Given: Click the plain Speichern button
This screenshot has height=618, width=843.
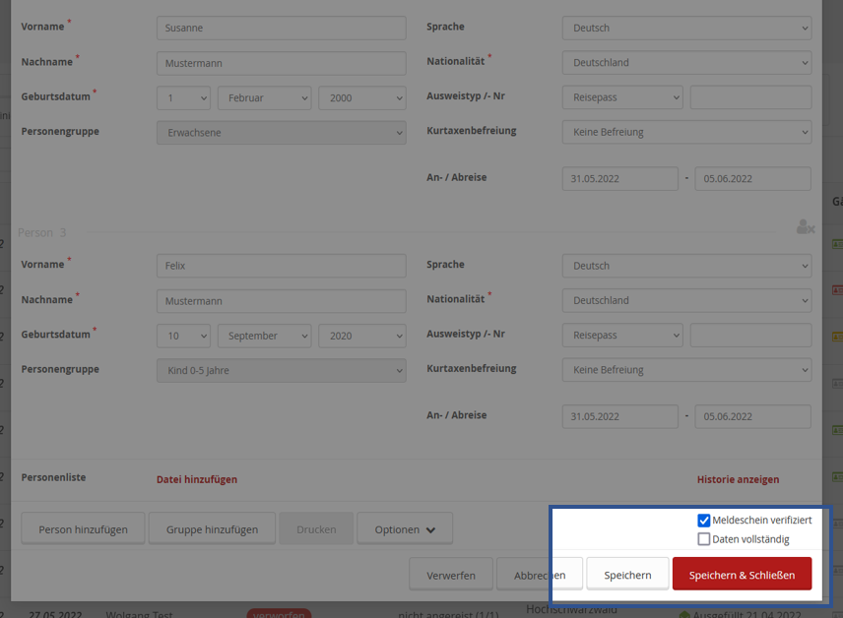Looking at the screenshot, I should pyautogui.click(x=627, y=575).
